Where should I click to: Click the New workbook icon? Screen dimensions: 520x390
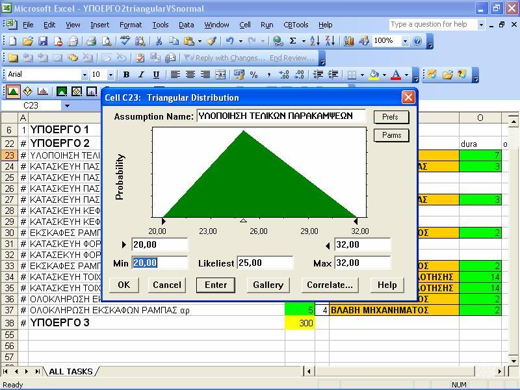12,41
